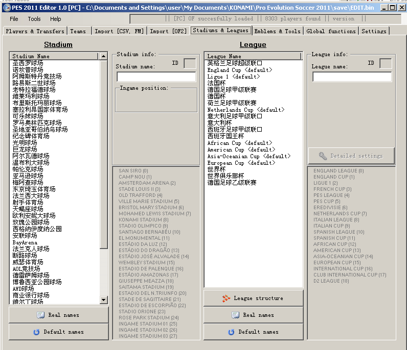The height and width of the screenshot is (350, 407).
Task: Open the Help menu
Action: (x=56, y=19)
